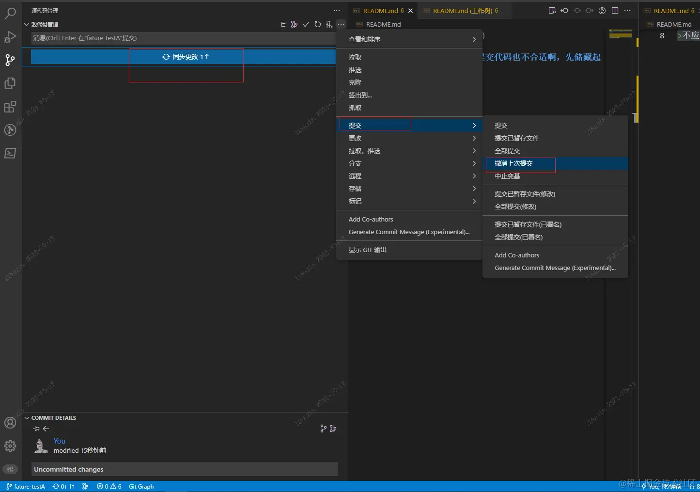700x492 pixels.
Task: Switch source control to tree view
Action: (283, 24)
